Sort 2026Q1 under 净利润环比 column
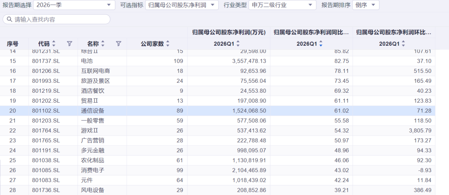The height and width of the screenshot is (195, 449). pos(403,44)
